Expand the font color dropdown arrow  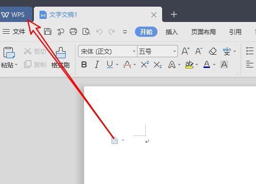(x=214, y=65)
